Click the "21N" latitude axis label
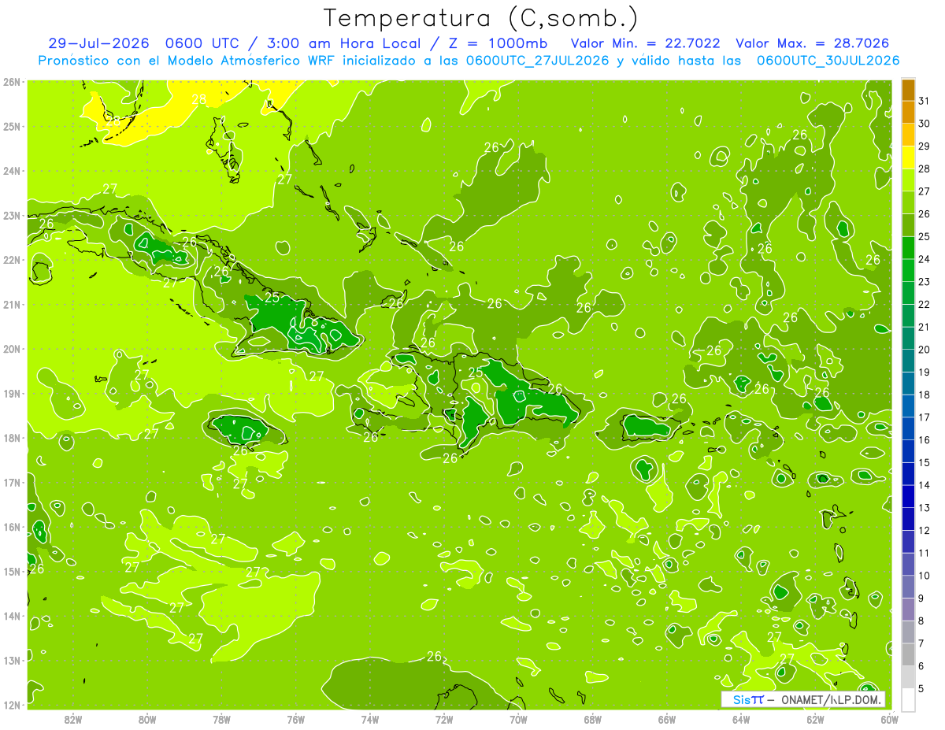This screenshot has width=945, height=730. click(12, 305)
